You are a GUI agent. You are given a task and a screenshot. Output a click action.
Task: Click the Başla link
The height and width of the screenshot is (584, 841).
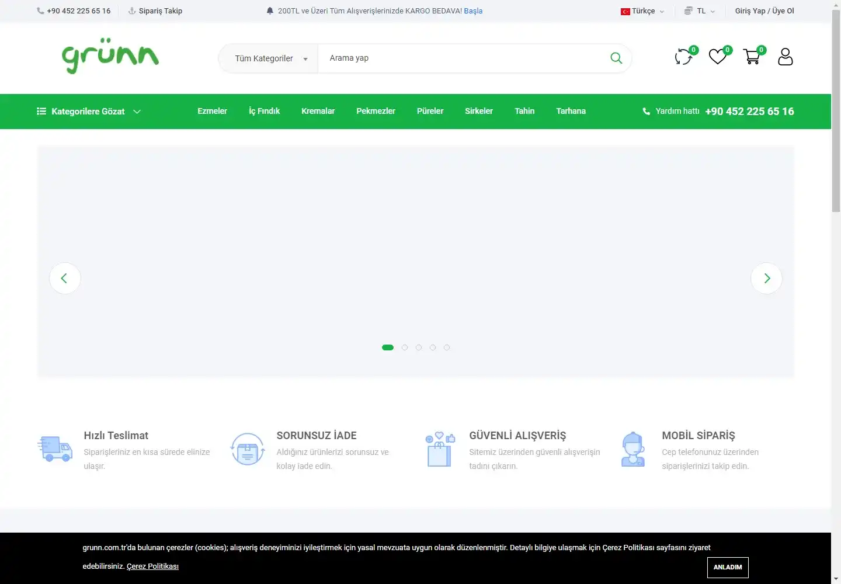tap(473, 11)
